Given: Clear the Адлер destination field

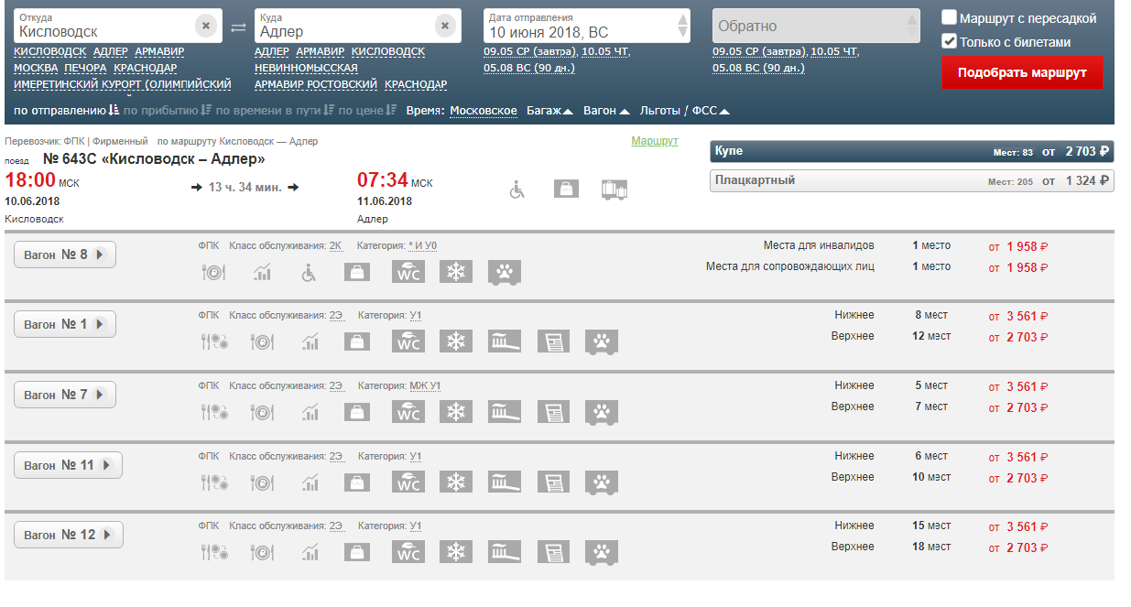Looking at the screenshot, I should point(445,27).
